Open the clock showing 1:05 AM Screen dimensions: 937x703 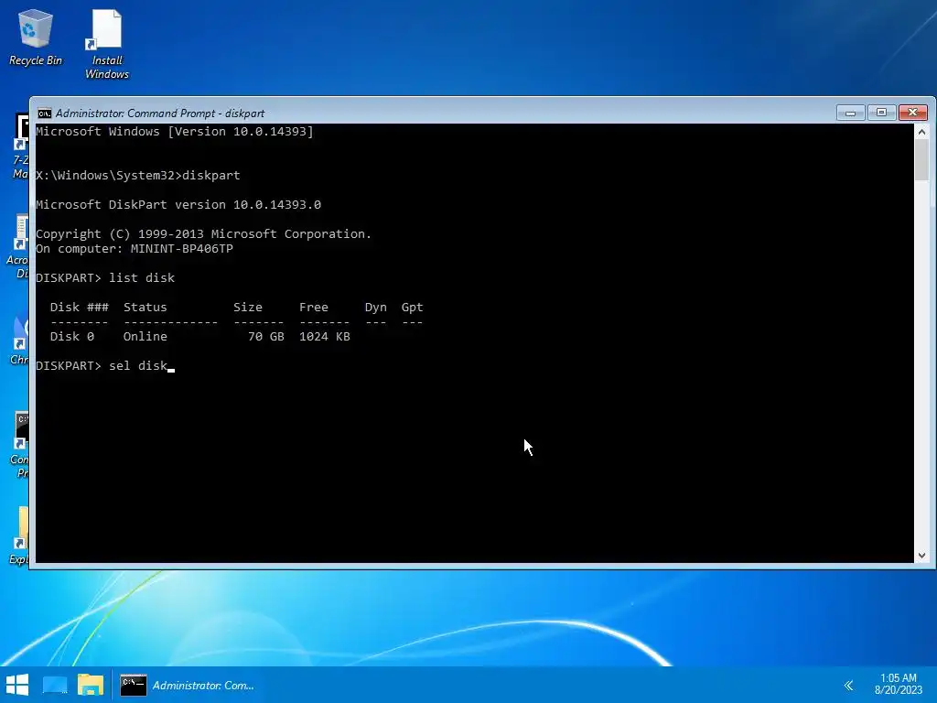(899, 684)
